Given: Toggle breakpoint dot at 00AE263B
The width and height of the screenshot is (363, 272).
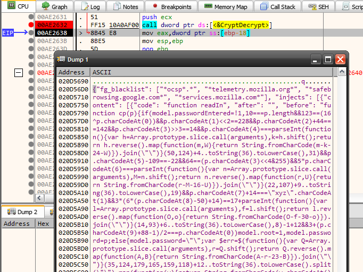Looking at the screenshot, I should point(31,41).
